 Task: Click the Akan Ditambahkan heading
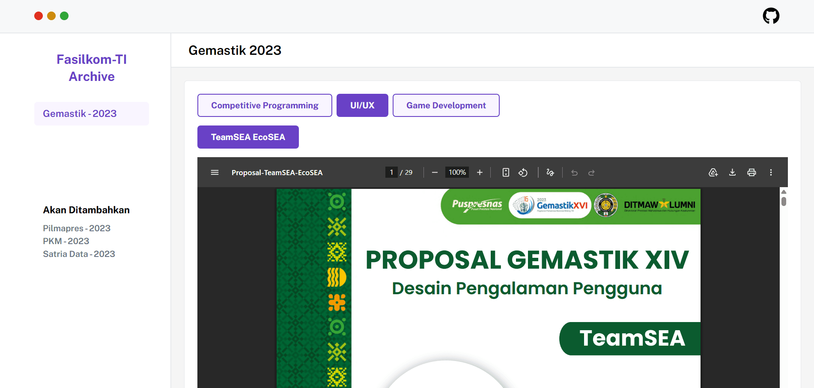point(86,210)
